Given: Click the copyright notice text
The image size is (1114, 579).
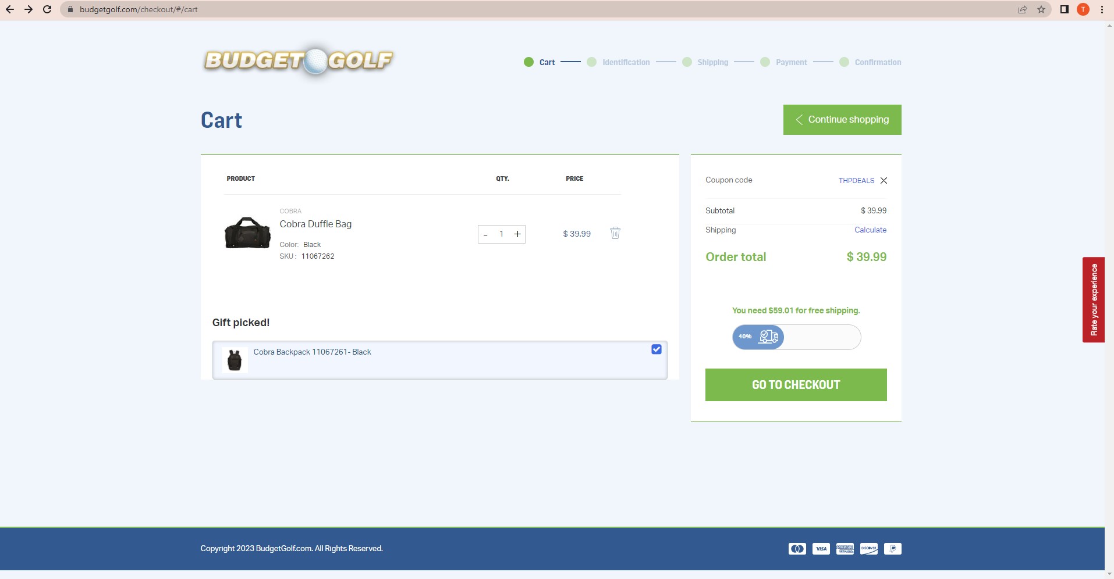Looking at the screenshot, I should (292, 549).
